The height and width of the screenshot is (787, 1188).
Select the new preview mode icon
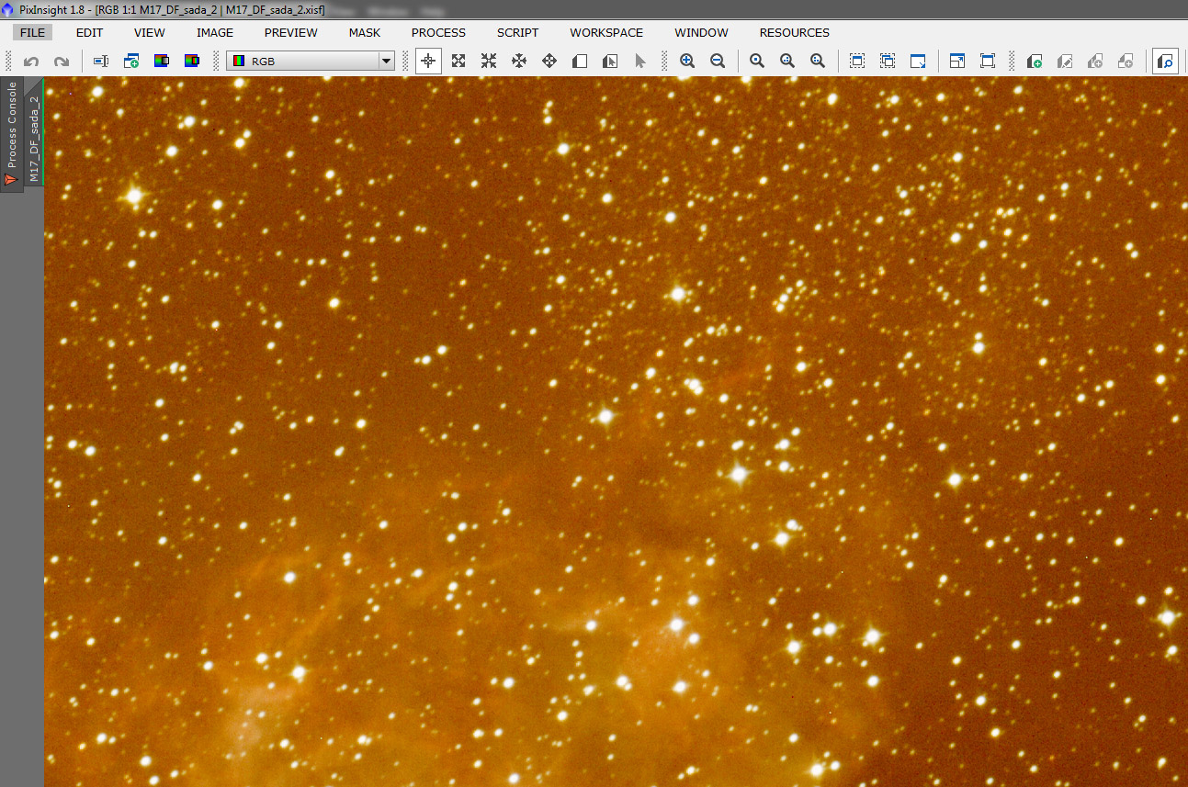(580, 62)
